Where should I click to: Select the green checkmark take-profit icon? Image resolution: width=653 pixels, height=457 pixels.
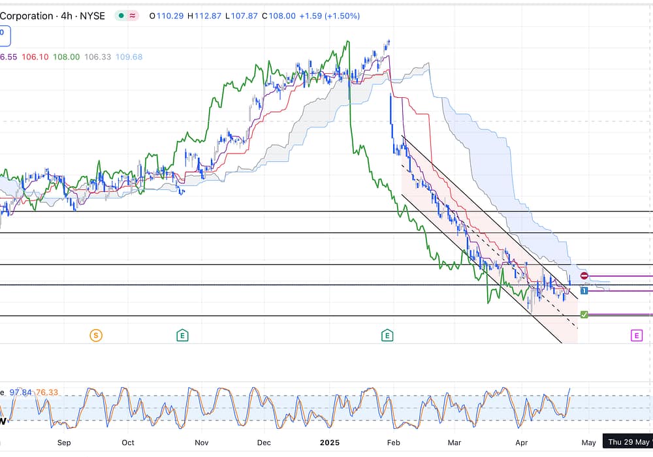tap(584, 315)
